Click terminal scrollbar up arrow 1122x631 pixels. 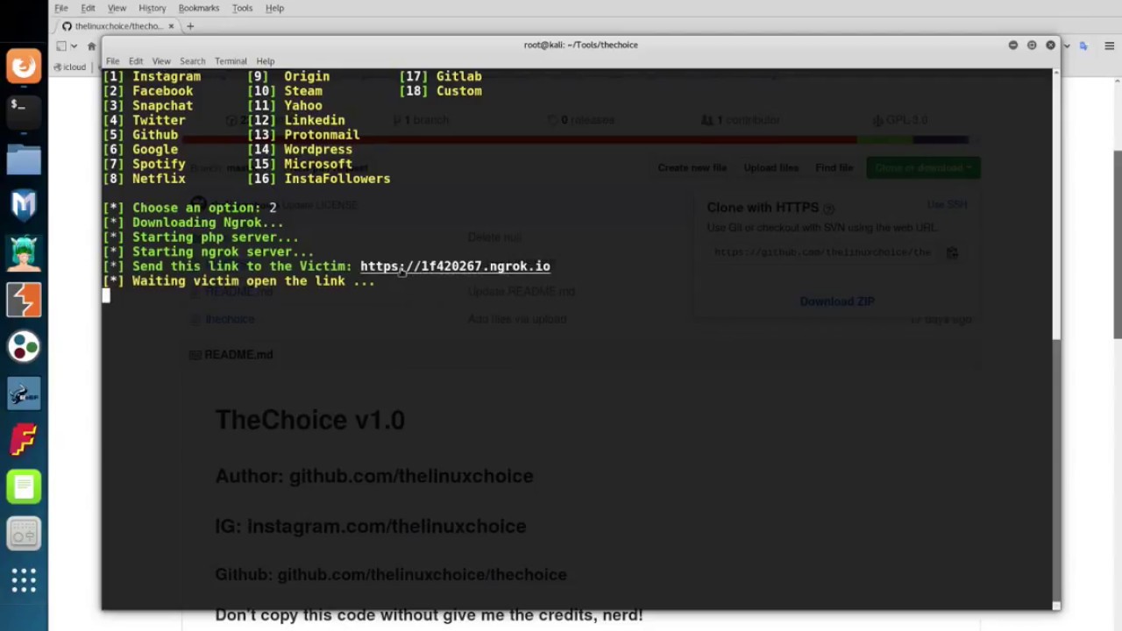click(x=1056, y=74)
